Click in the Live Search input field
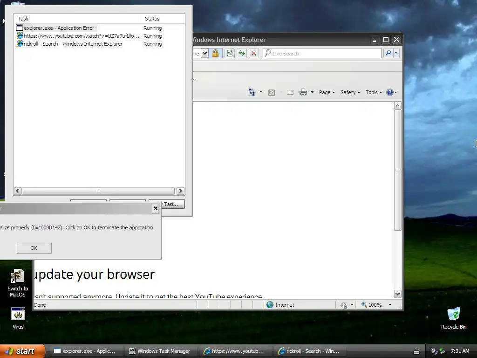Image resolution: width=477 pixels, height=358 pixels. (322, 53)
